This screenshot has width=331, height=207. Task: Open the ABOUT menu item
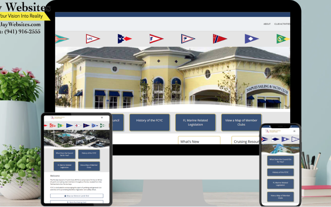click(x=267, y=24)
